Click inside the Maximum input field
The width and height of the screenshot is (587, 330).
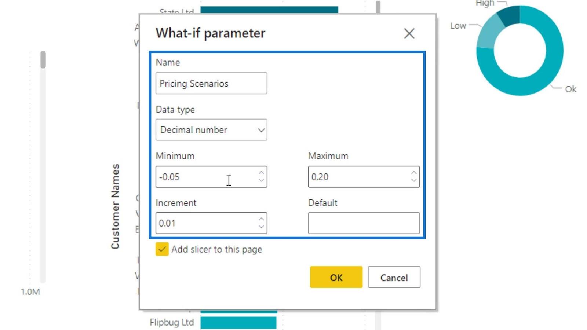[x=359, y=177]
